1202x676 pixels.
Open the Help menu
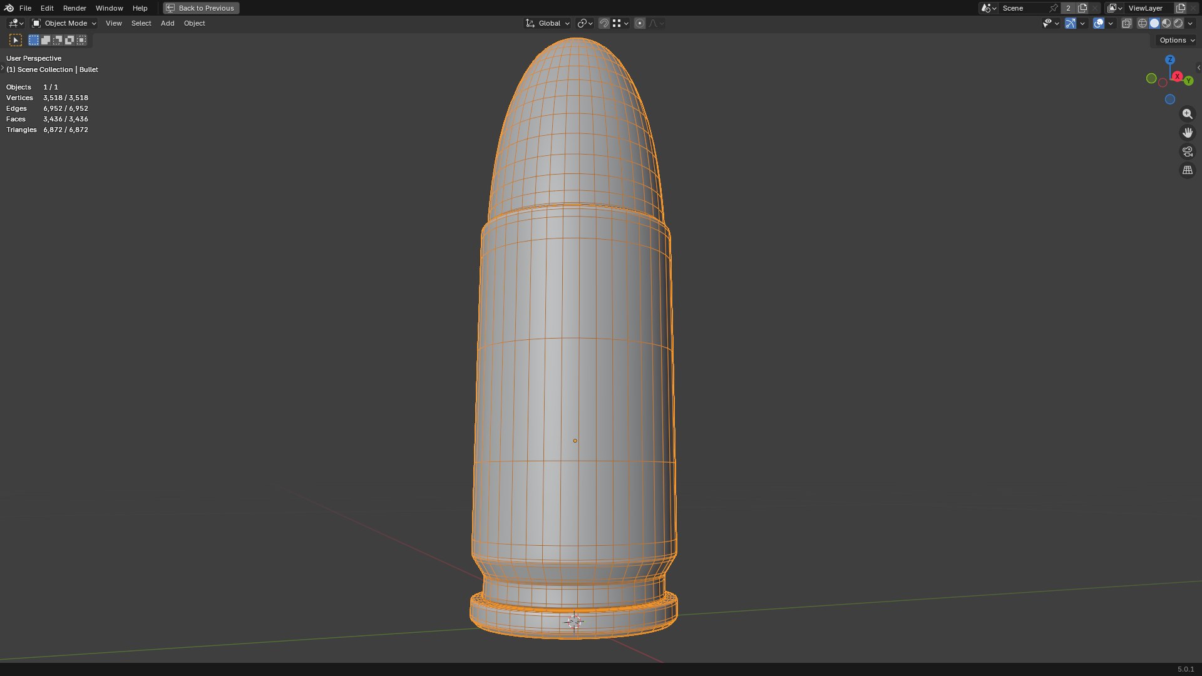click(x=140, y=8)
